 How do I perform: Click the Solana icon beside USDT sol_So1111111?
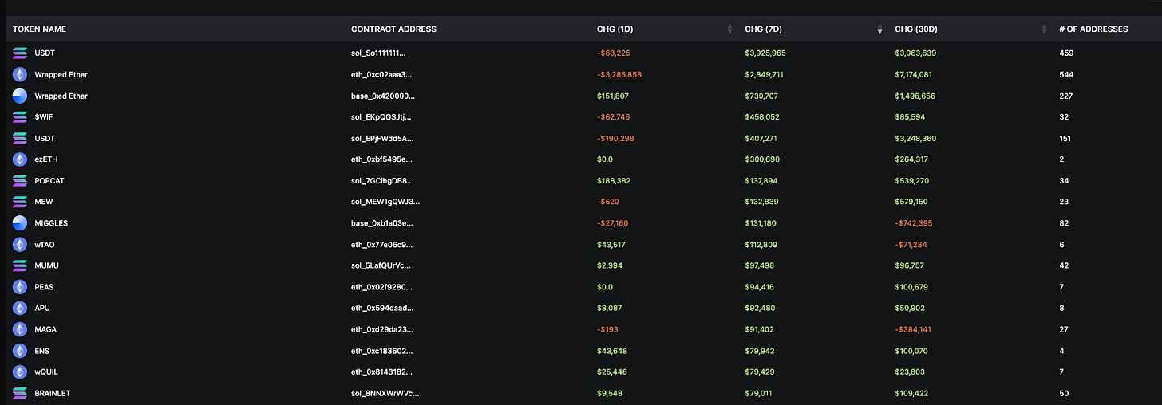pyautogui.click(x=20, y=53)
